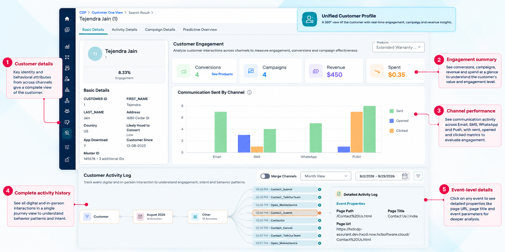Click the Search Result breadcrumb

pyautogui.click(x=139, y=13)
